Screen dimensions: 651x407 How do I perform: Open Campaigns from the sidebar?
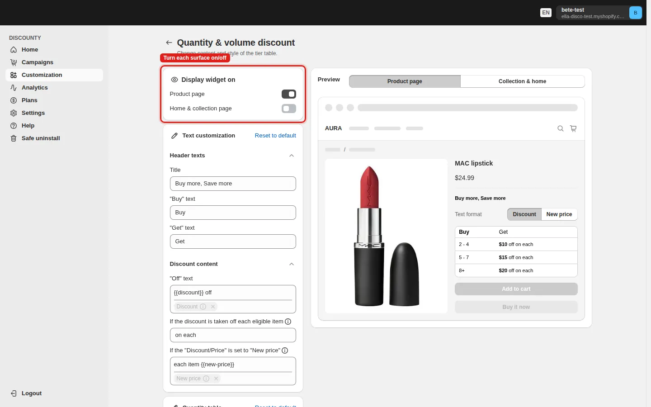[54, 62]
